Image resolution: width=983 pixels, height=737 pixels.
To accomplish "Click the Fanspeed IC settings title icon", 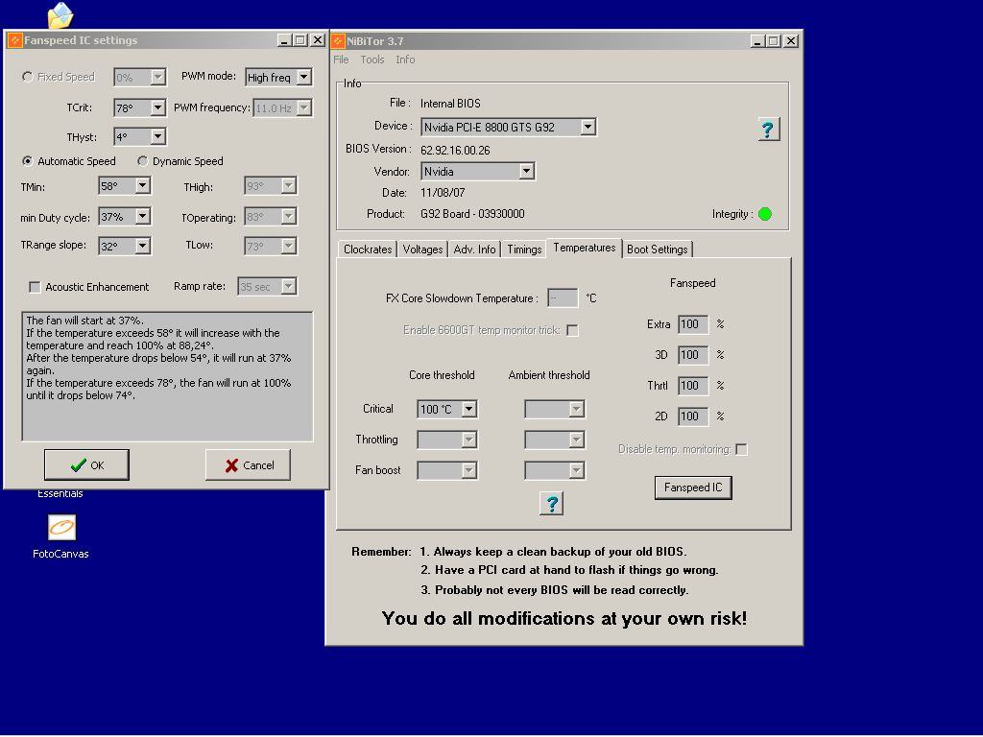I will coord(15,40).
